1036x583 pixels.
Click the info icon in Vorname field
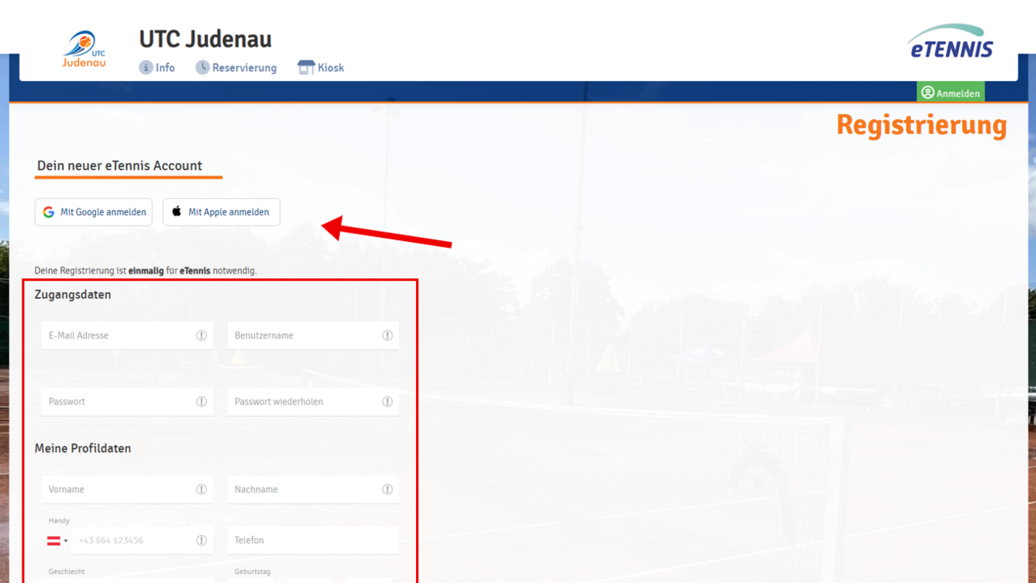point(201,489)
